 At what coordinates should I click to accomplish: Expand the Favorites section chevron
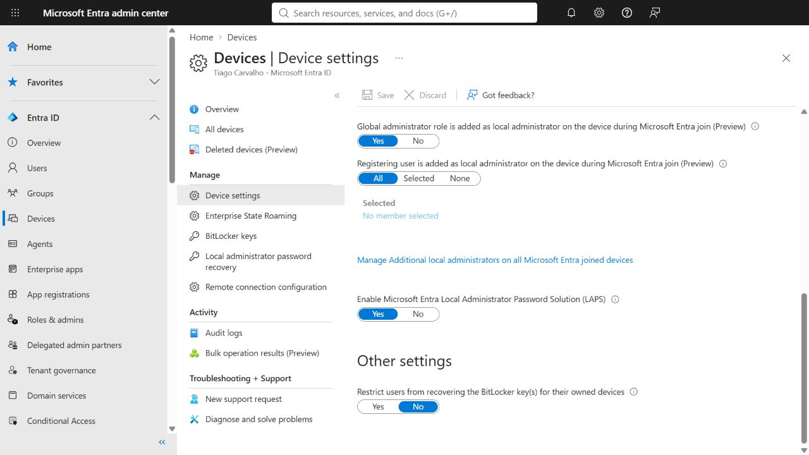click(x=154, y=82)
